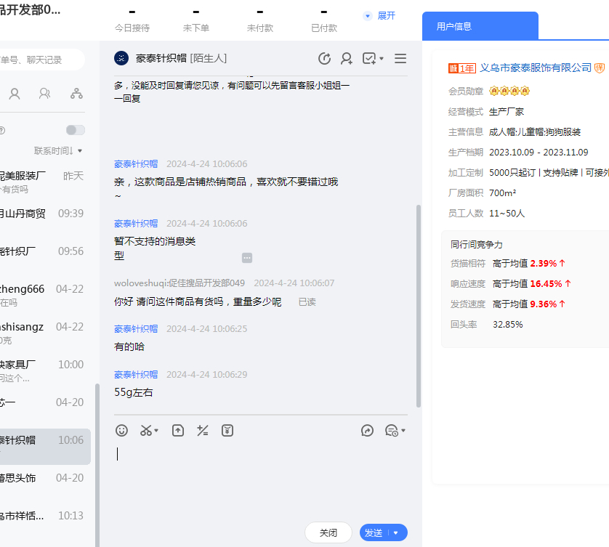Click the 关闭 button
Image resolution: width=609 pixels, height=547 pixels.
click(x=328, y=533)
